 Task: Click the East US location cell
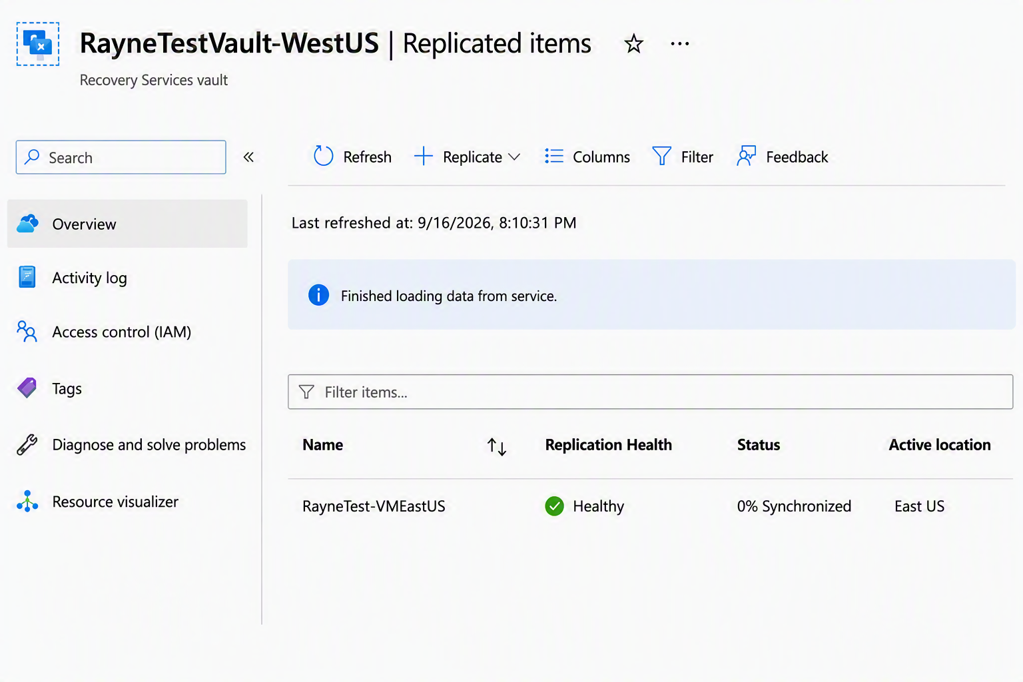click(x=919, y=506)
